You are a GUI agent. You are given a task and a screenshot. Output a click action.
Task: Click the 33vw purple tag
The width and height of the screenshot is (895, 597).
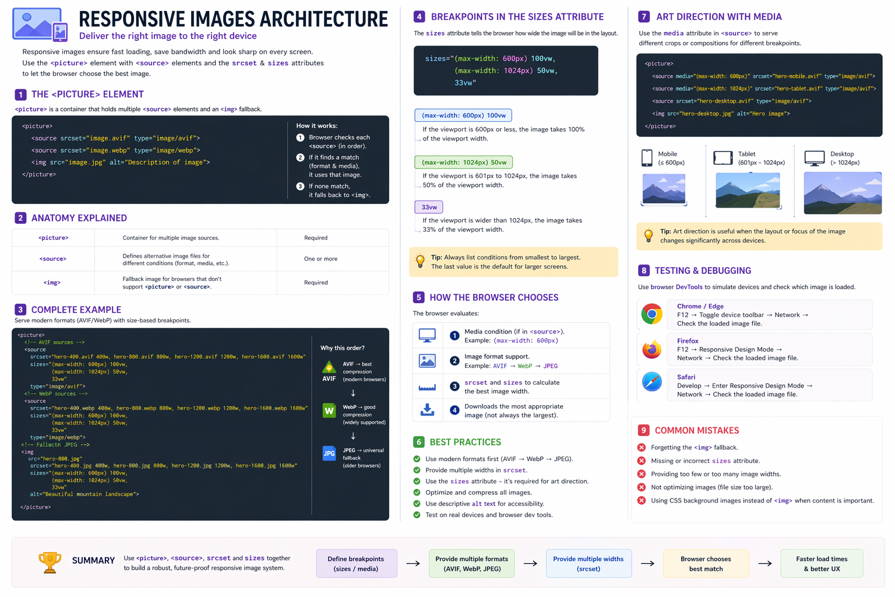click(x=429, y=207)
